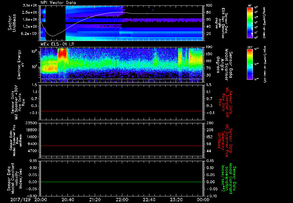Click the NPI Vector Data panel title
This screenshot has width=293, height=203.
click(58, 3)
